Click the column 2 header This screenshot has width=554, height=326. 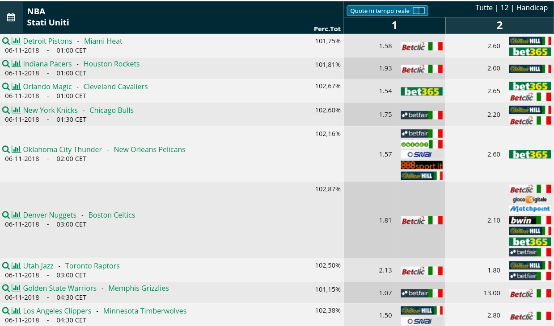(x=499, y=25)
